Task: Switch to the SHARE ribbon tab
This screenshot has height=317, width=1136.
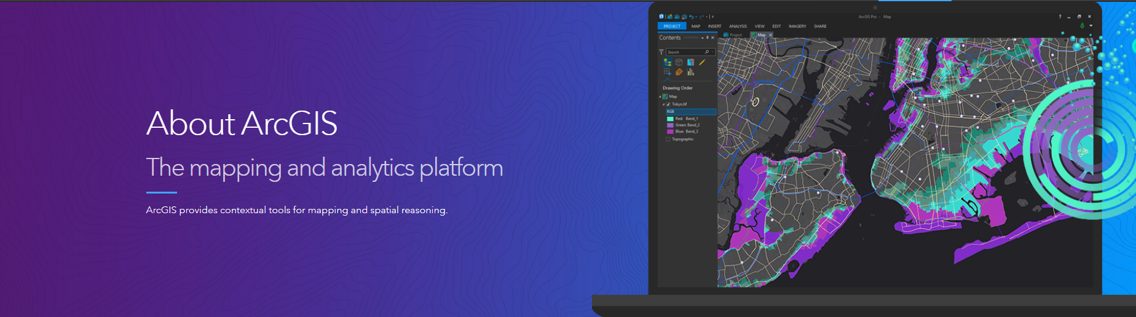Action: (x=820, y=26)
